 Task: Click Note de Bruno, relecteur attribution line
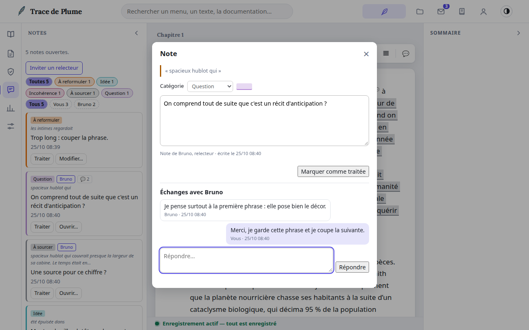point(210,153)
